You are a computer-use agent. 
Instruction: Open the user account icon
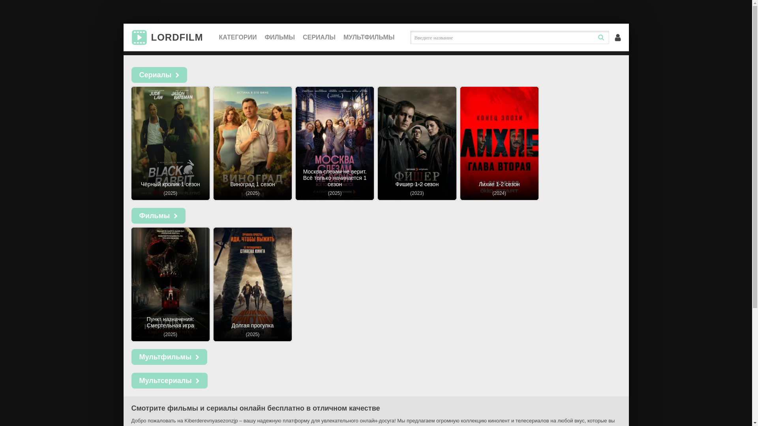pyautogui.click(x=618, y=37)
